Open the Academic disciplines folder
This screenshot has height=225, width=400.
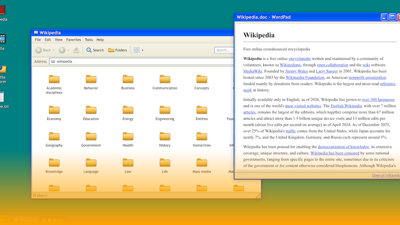tap(54, 84)
